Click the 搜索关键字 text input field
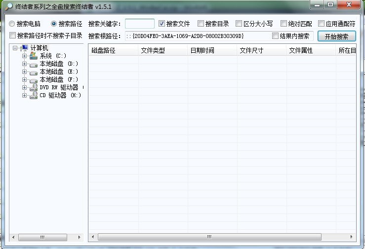This screenshot has height=249, width=365. (x=139, y=24)
